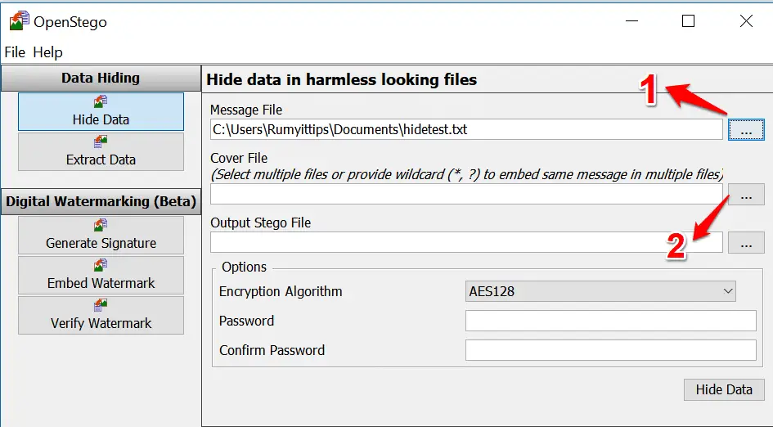Browse for the Cover File

coord(746,194)
